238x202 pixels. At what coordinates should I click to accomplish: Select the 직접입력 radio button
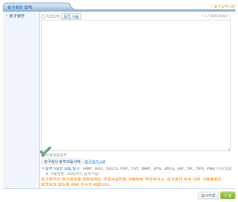pos(43,17)
